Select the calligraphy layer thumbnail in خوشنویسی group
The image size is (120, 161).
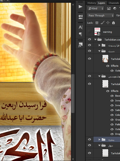[105, 84]
